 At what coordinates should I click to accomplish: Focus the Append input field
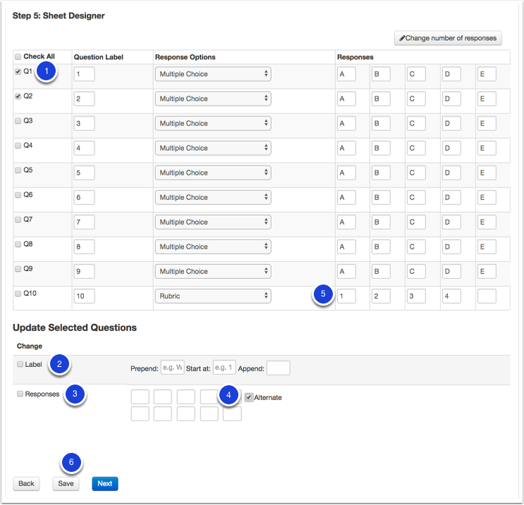click(279, 368)
